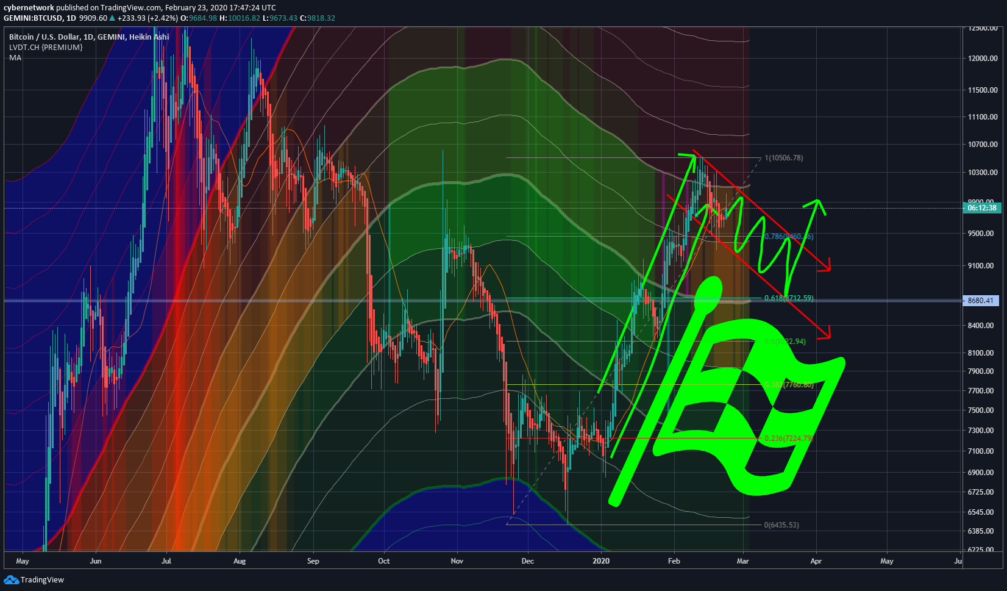Click the 06:12:38 countdown price tag
The height and width of the screenshot is (591, 1007).
[x=982, y=208]
